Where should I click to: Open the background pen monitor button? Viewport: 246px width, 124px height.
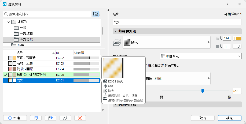237,47
